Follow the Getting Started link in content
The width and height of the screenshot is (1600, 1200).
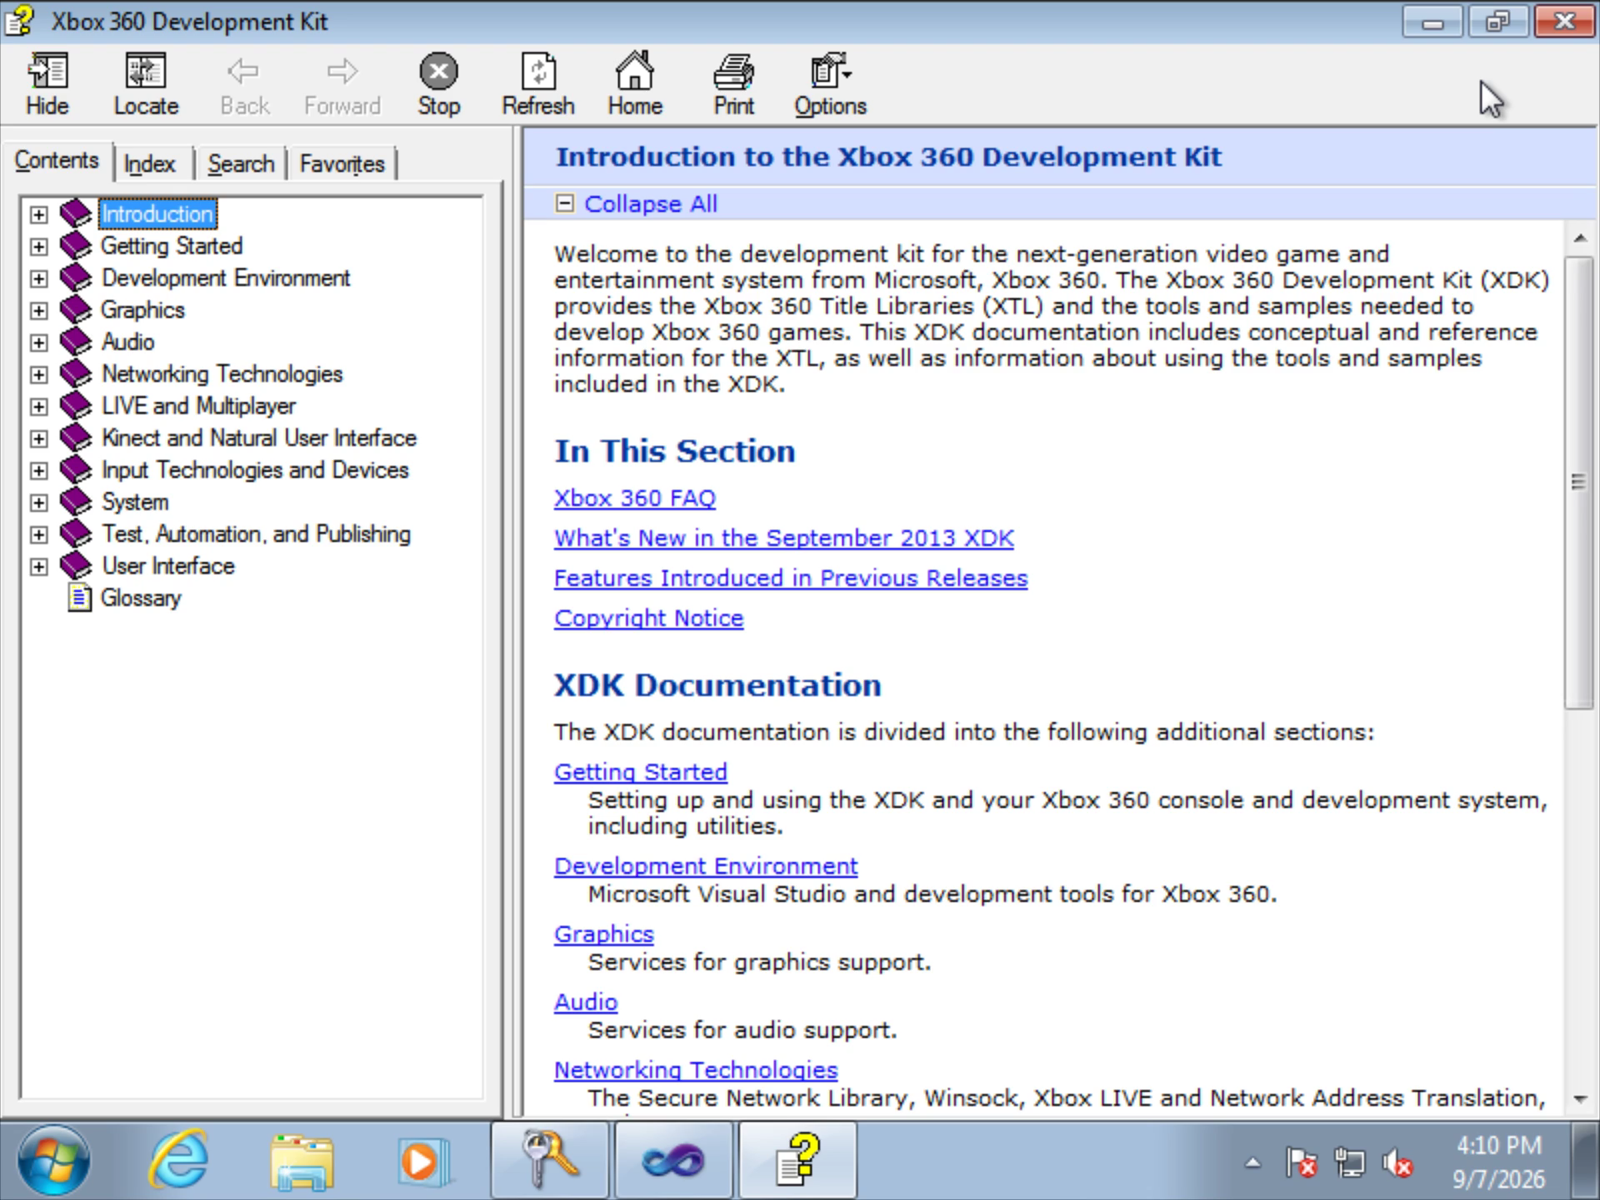tap(641, 772)
